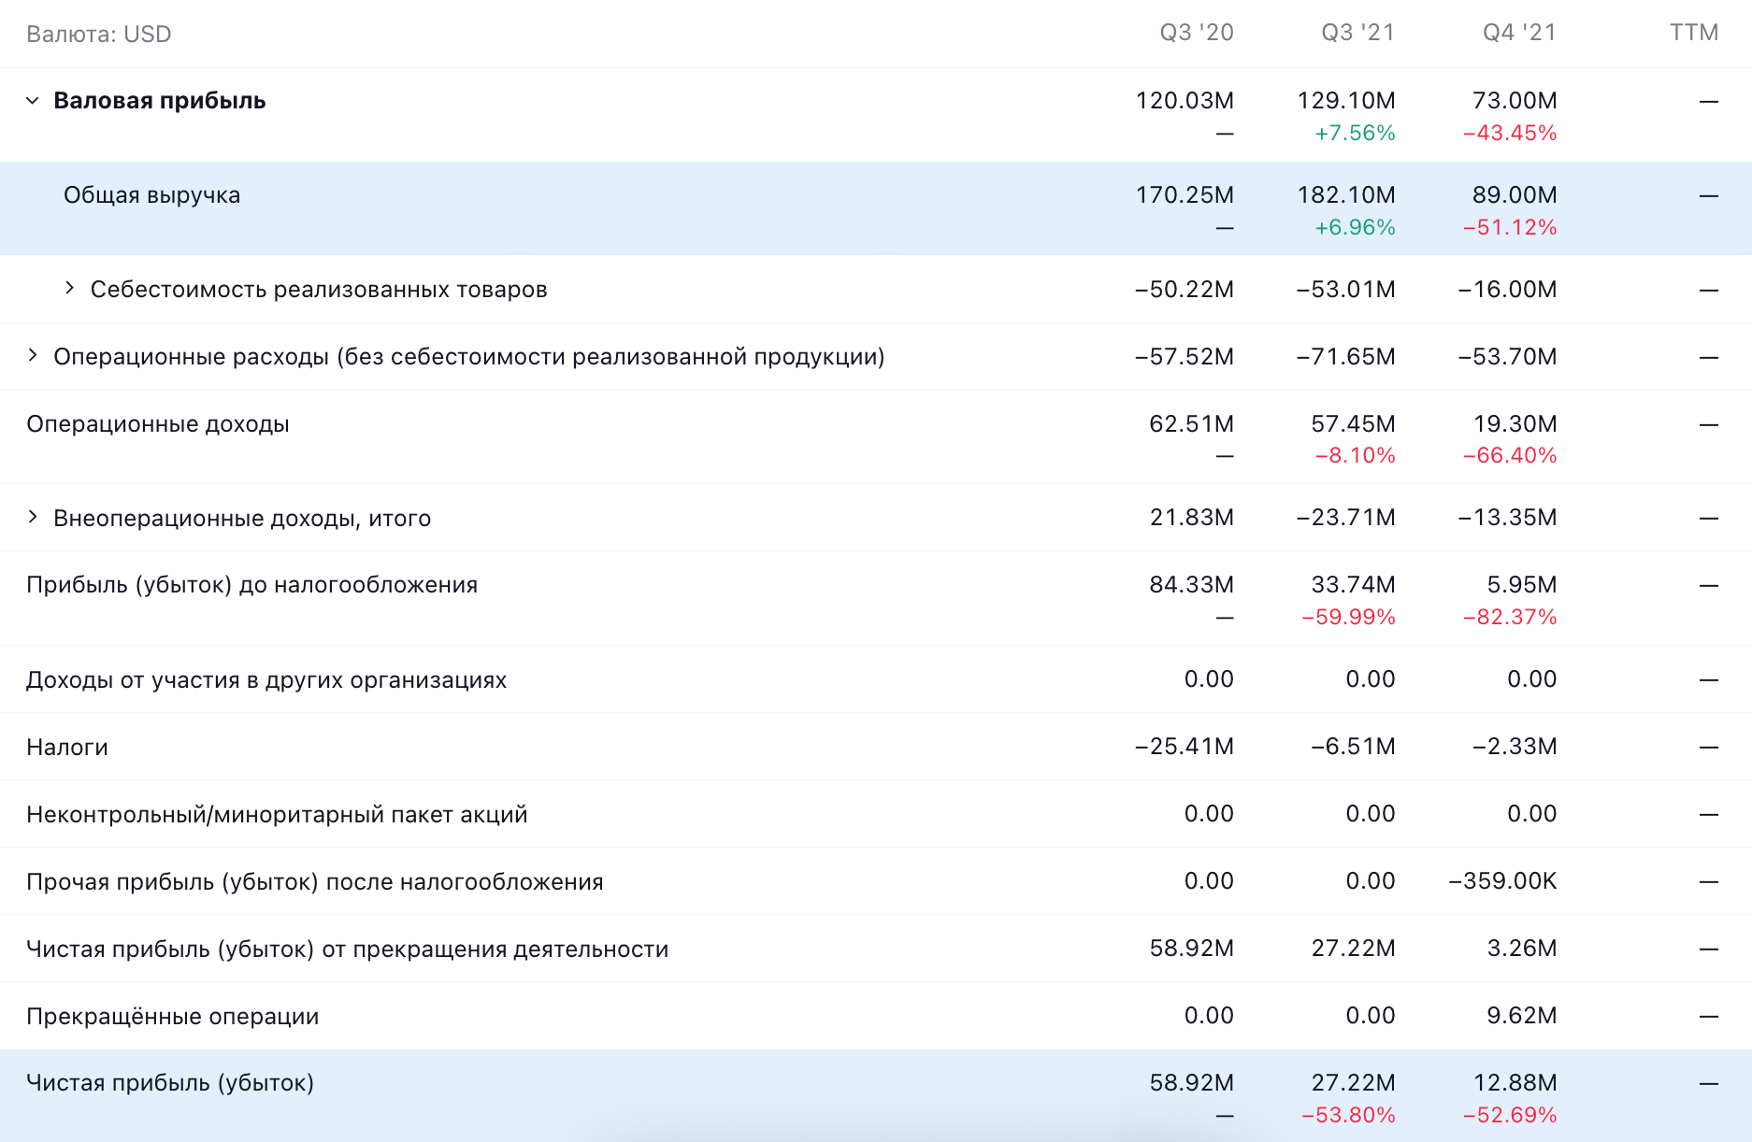
Task: Collapse the Валовая прибыль row chevron
Action: point(33,100)
